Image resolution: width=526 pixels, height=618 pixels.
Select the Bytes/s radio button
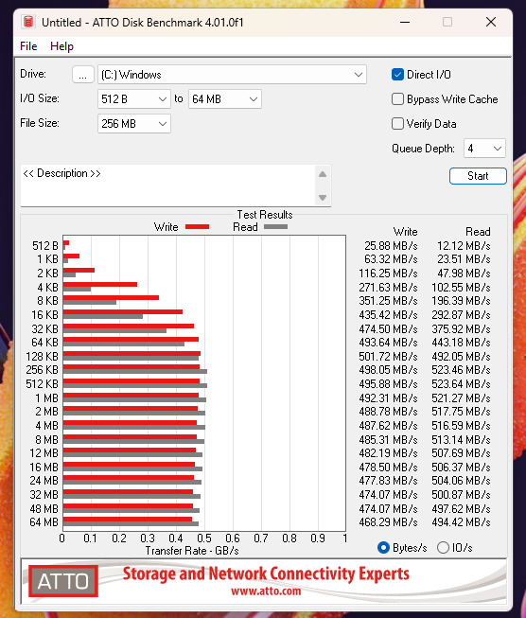383,547
